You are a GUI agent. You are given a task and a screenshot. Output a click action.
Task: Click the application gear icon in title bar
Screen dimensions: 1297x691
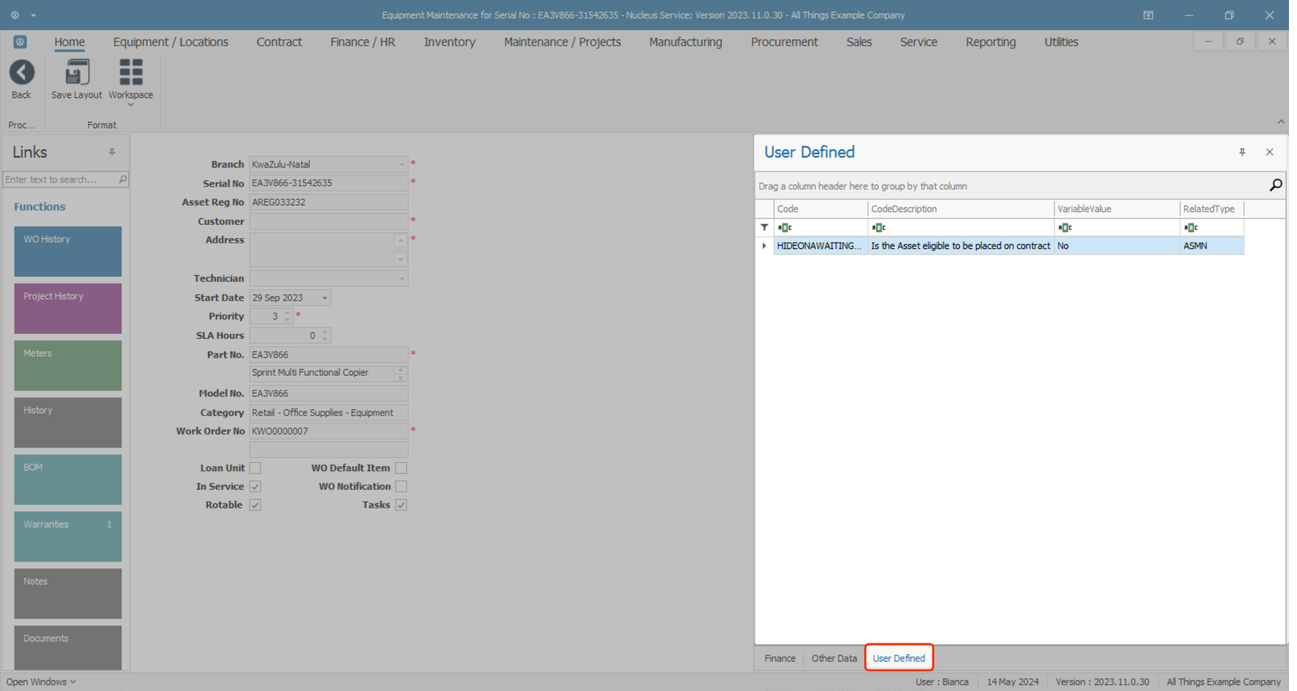[15, 15]
